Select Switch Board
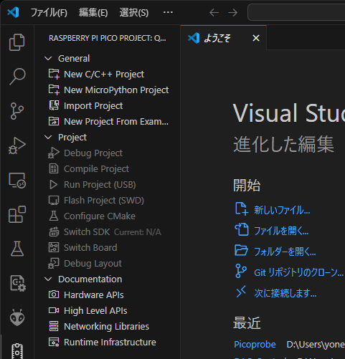This screenshot has height=359, width=345. [107, 248]
